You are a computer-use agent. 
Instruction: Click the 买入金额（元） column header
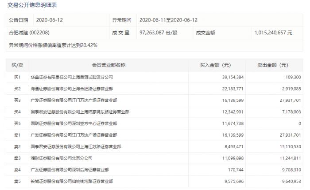click(x=215, y=65)
